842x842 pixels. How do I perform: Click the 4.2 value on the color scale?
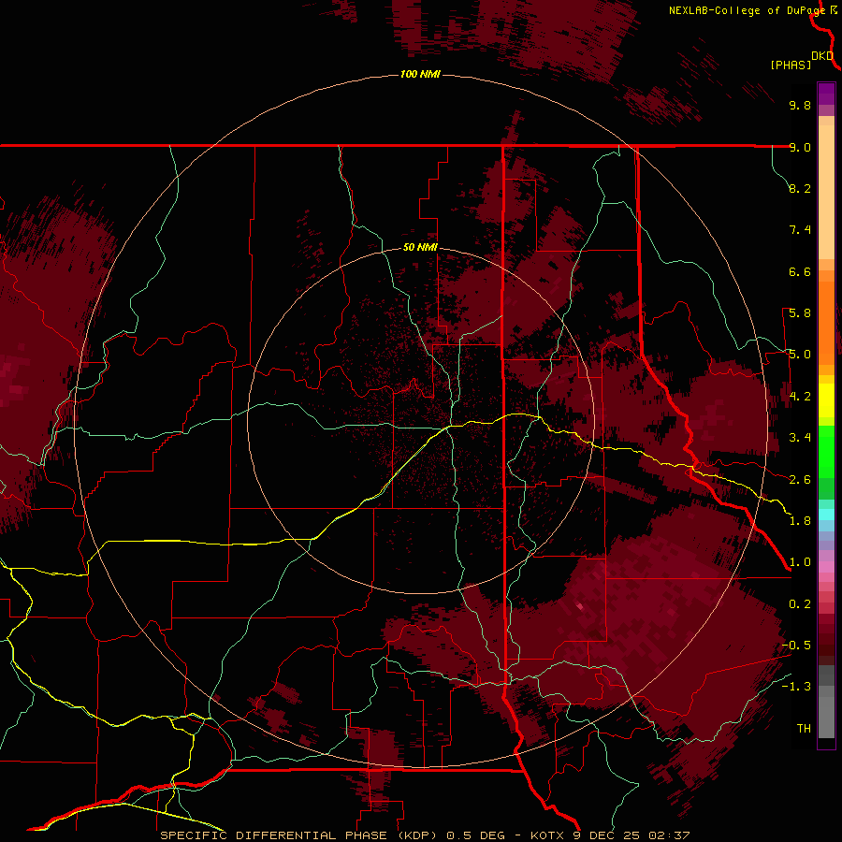(x=800, y=397)
